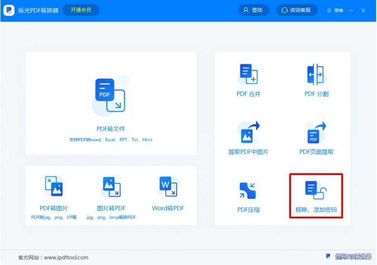Open the PDF转图片 icon
The width and height of the screenshot is (377, 265).
point(54,186)
